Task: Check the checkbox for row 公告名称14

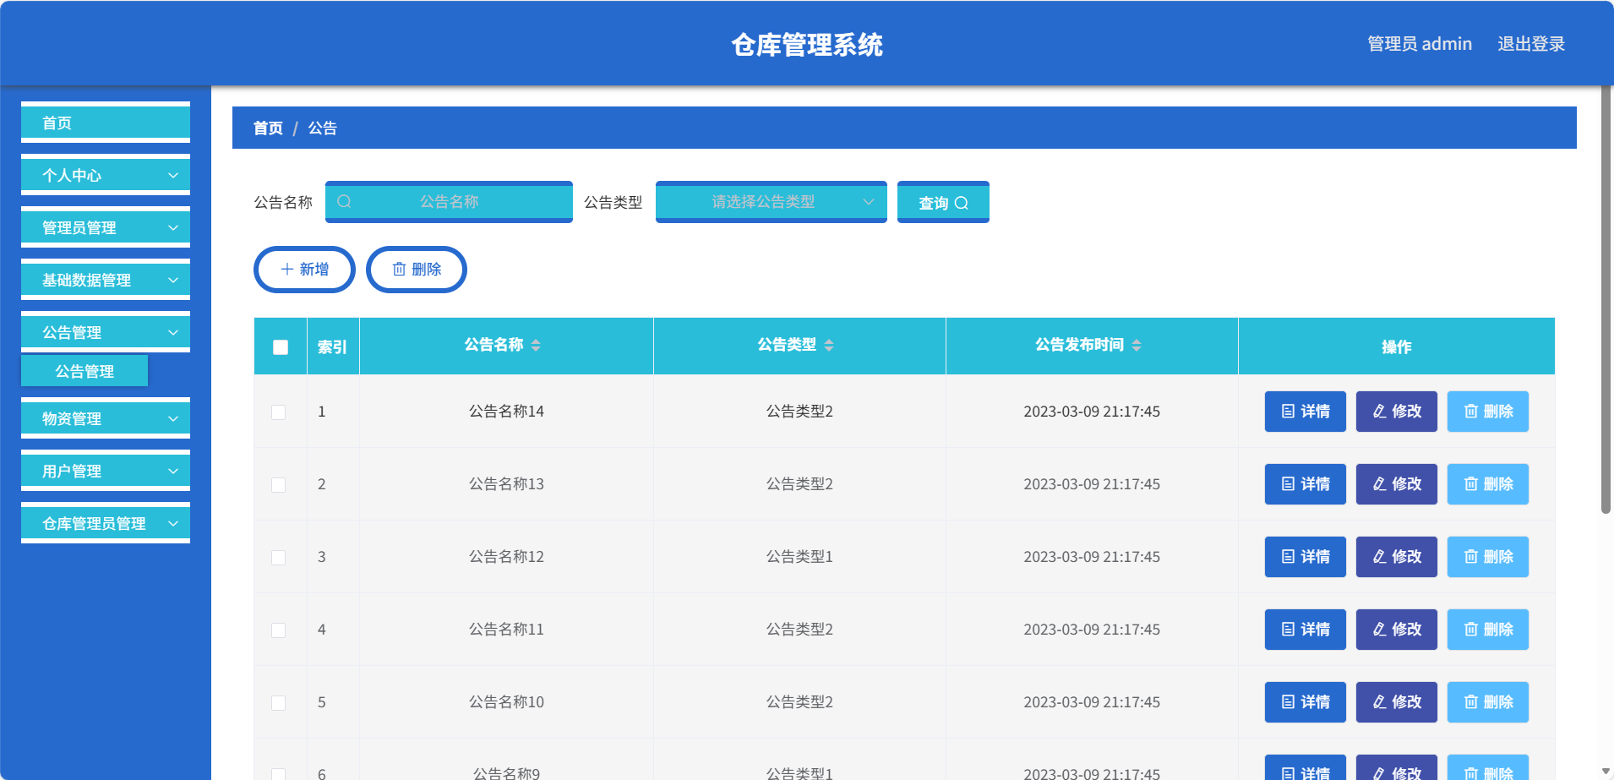Action: [x=278, y=412]
